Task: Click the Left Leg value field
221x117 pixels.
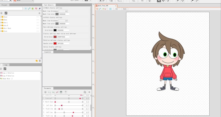Action: 86,112
